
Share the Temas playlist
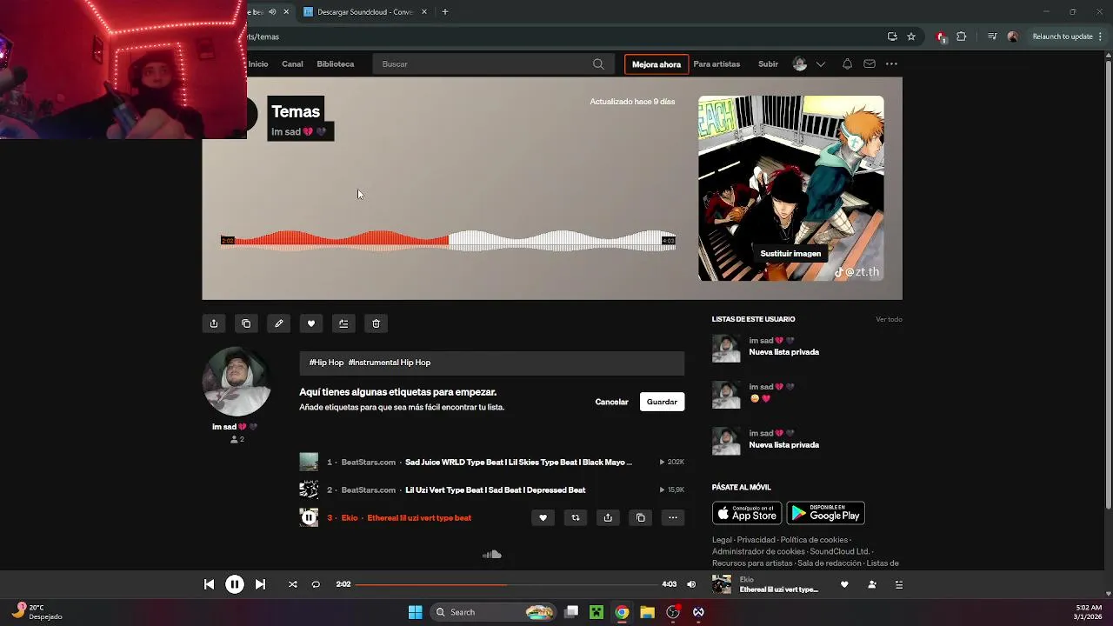(x=214, y=323)
